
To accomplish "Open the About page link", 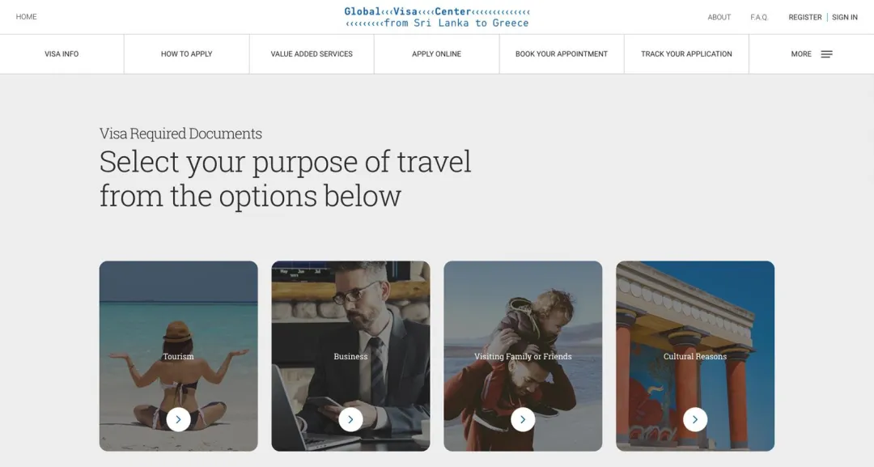I will pyautogui.click(x=719, y=17).
